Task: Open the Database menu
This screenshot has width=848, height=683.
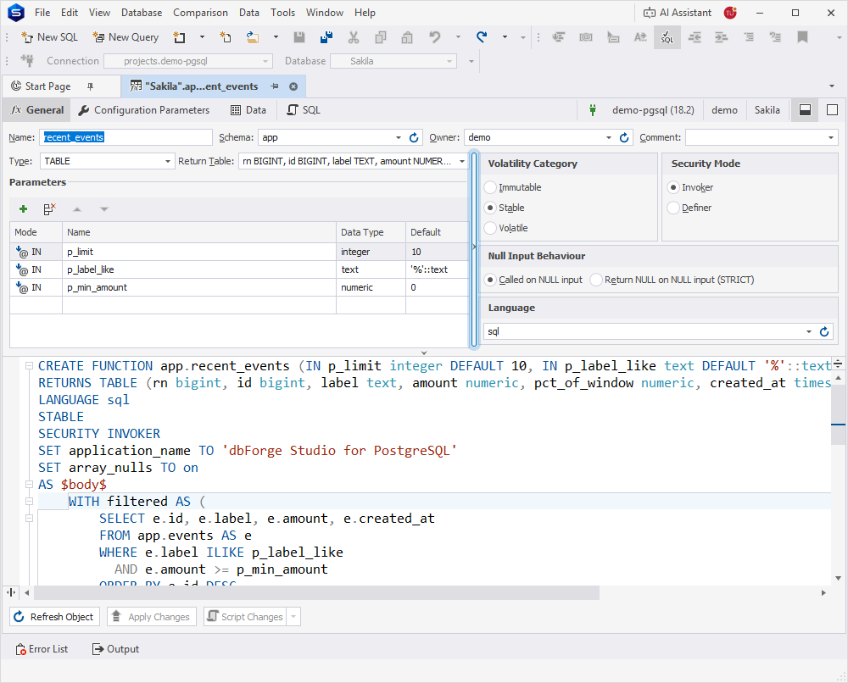Action: [142, 13]
